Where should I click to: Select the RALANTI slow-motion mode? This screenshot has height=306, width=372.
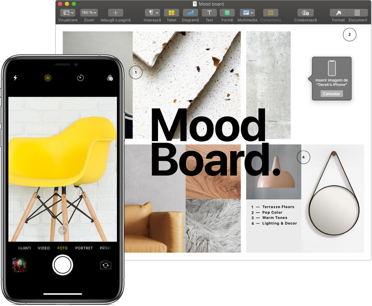[x=24, y=248]
